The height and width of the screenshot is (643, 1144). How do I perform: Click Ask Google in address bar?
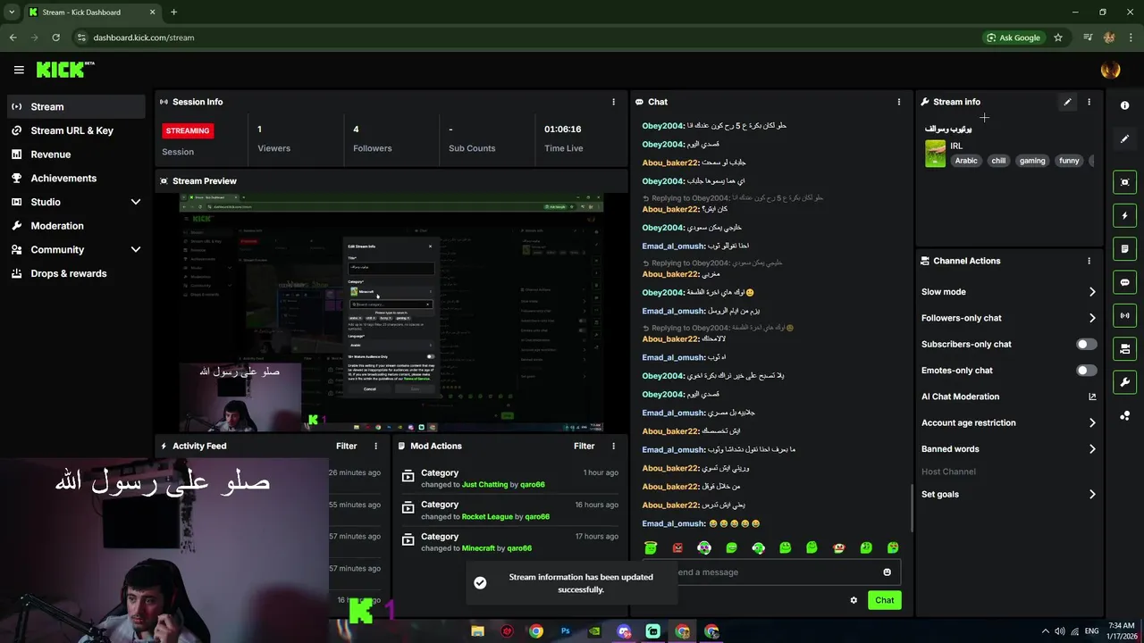pyautogui.click(x=1014, y=38)
